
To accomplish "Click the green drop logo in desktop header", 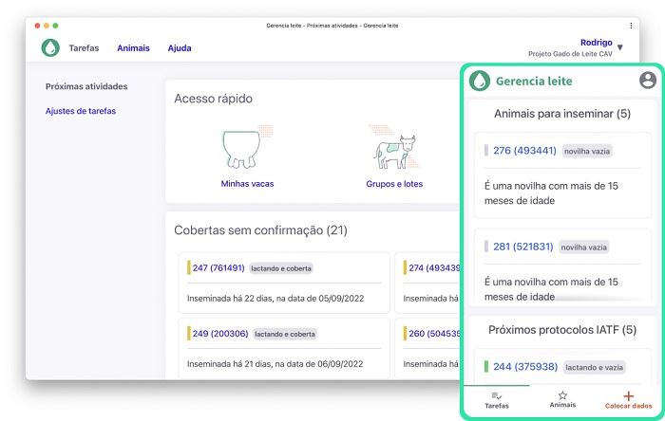I will coord(50,47).
